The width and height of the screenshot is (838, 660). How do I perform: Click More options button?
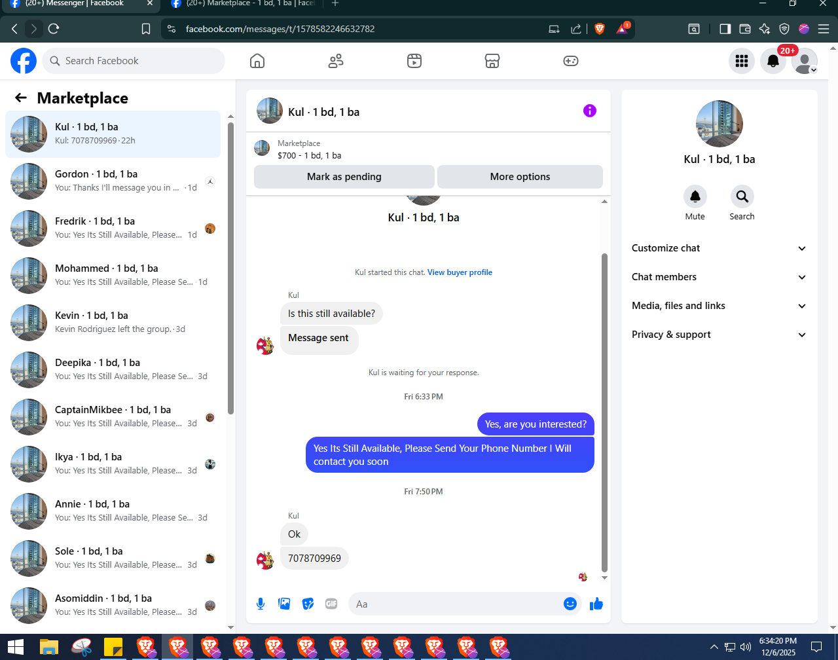click(x=520, y=177)
